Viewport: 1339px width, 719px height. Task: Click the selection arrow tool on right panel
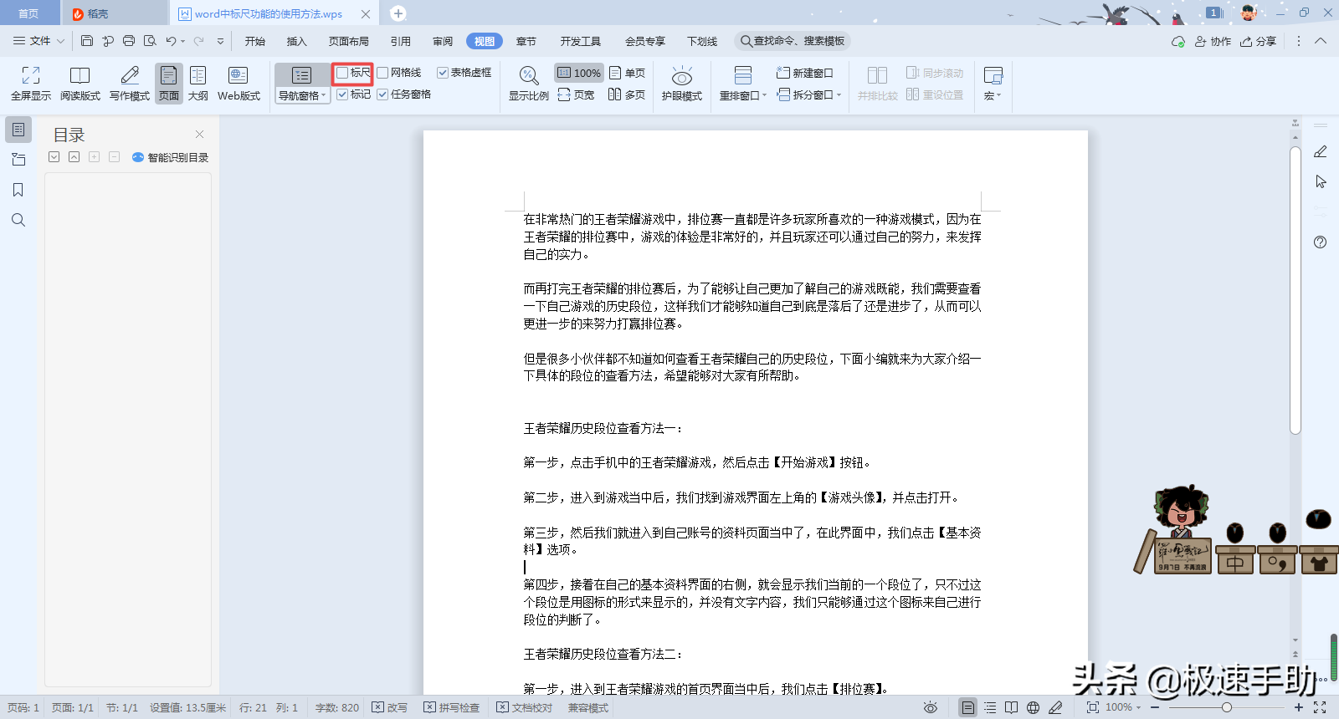[x=1321, y=181]
